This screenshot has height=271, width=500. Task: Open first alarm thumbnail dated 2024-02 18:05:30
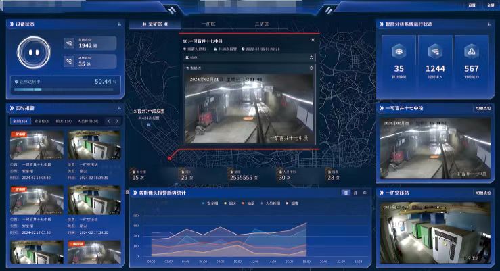click(x=37, y=145)
